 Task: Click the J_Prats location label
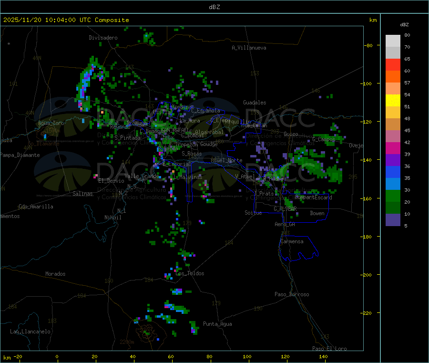[x=264, y=194]
